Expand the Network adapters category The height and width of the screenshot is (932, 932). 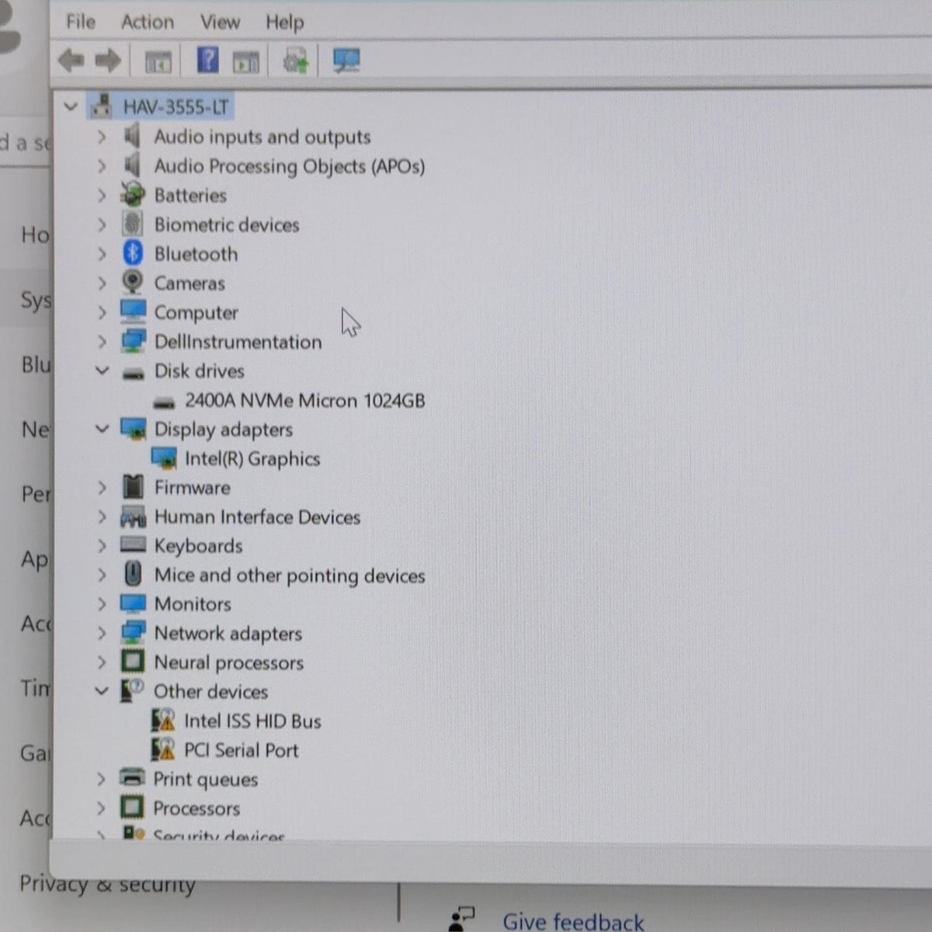click(102, 633)
